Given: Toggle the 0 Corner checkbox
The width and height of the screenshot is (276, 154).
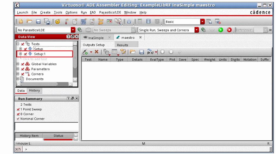Looking at the screenshot, I should [18, 114].
